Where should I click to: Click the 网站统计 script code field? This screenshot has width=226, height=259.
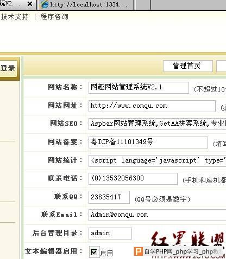tap(157, 160)
